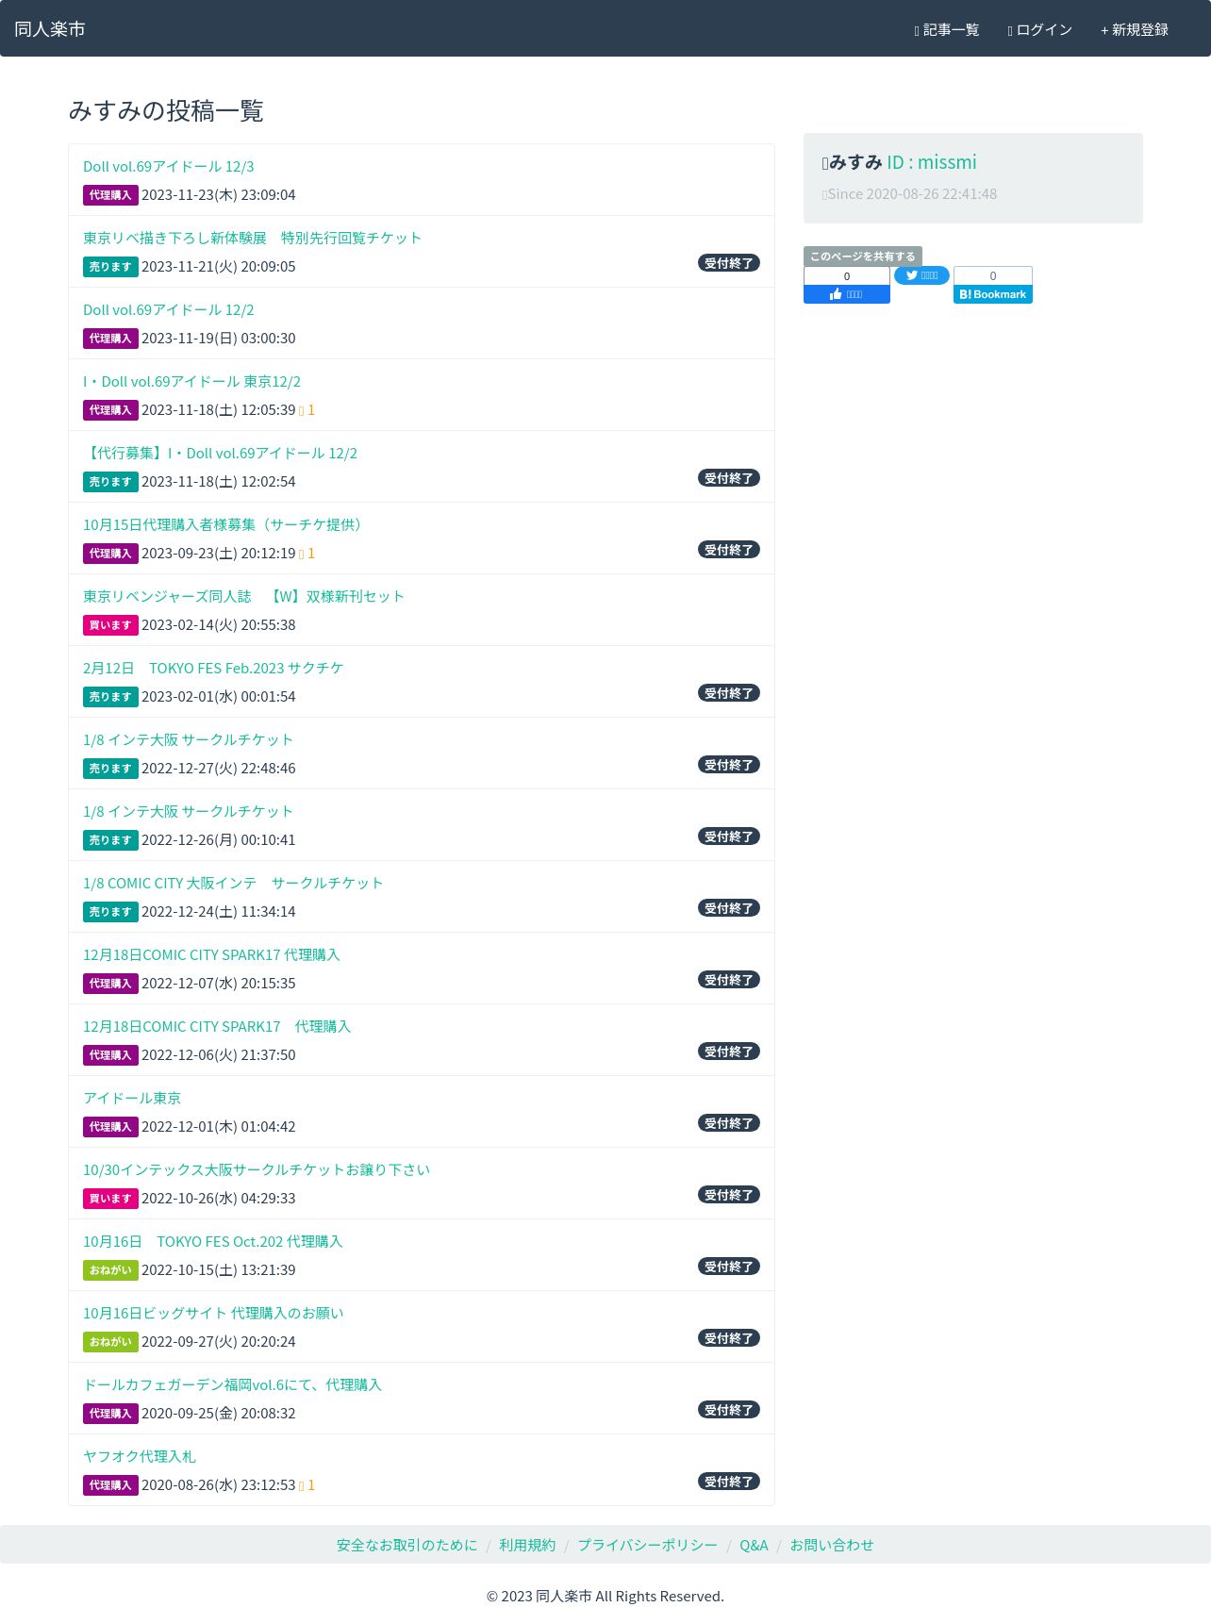Open the ログイン menu item
Screen dimensions: 1211x1607
(1040, 30)
